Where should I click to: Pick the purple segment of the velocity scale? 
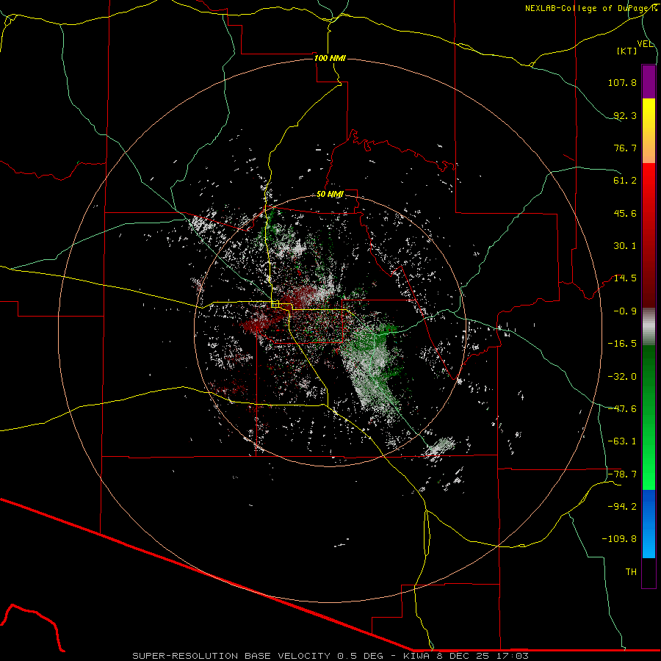(649, 82)
